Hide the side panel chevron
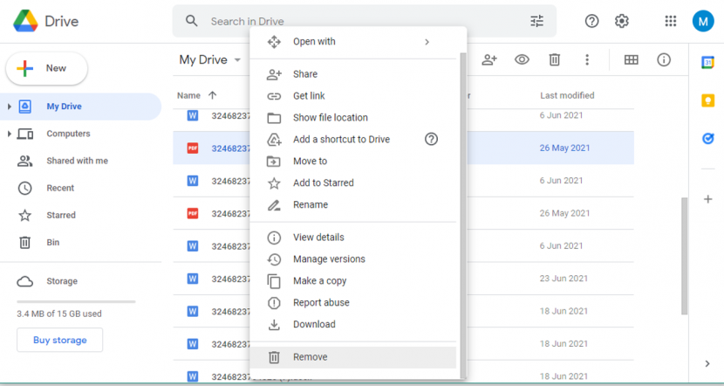 tap(707, 363)
